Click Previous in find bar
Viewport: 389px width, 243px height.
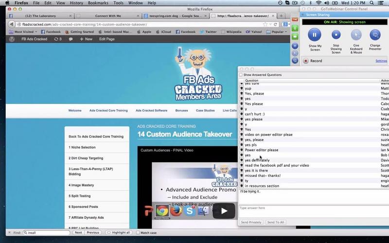pyautogui.click(x=93, y=233)
